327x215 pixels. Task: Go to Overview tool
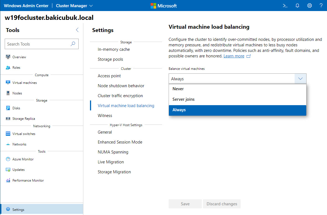click(19, 57)
